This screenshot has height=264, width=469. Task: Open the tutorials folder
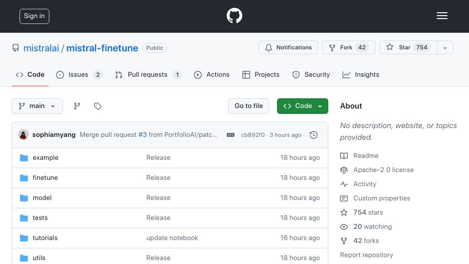coord(45,238)
